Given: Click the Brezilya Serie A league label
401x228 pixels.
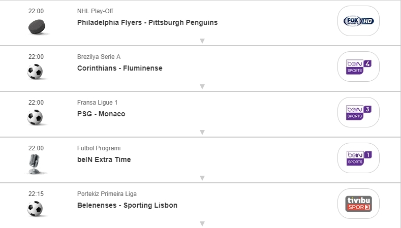Looking at the screenshot, I should [99, 57].
